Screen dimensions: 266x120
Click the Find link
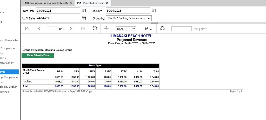tap(195, 29)
